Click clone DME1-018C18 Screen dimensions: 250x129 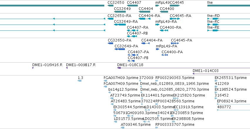(130, 65)
